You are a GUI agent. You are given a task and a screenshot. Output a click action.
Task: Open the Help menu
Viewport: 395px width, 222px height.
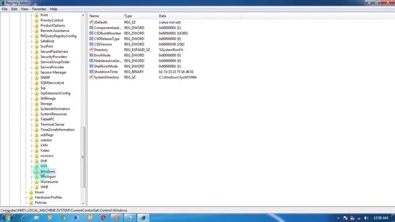click(x=54, y=9)
